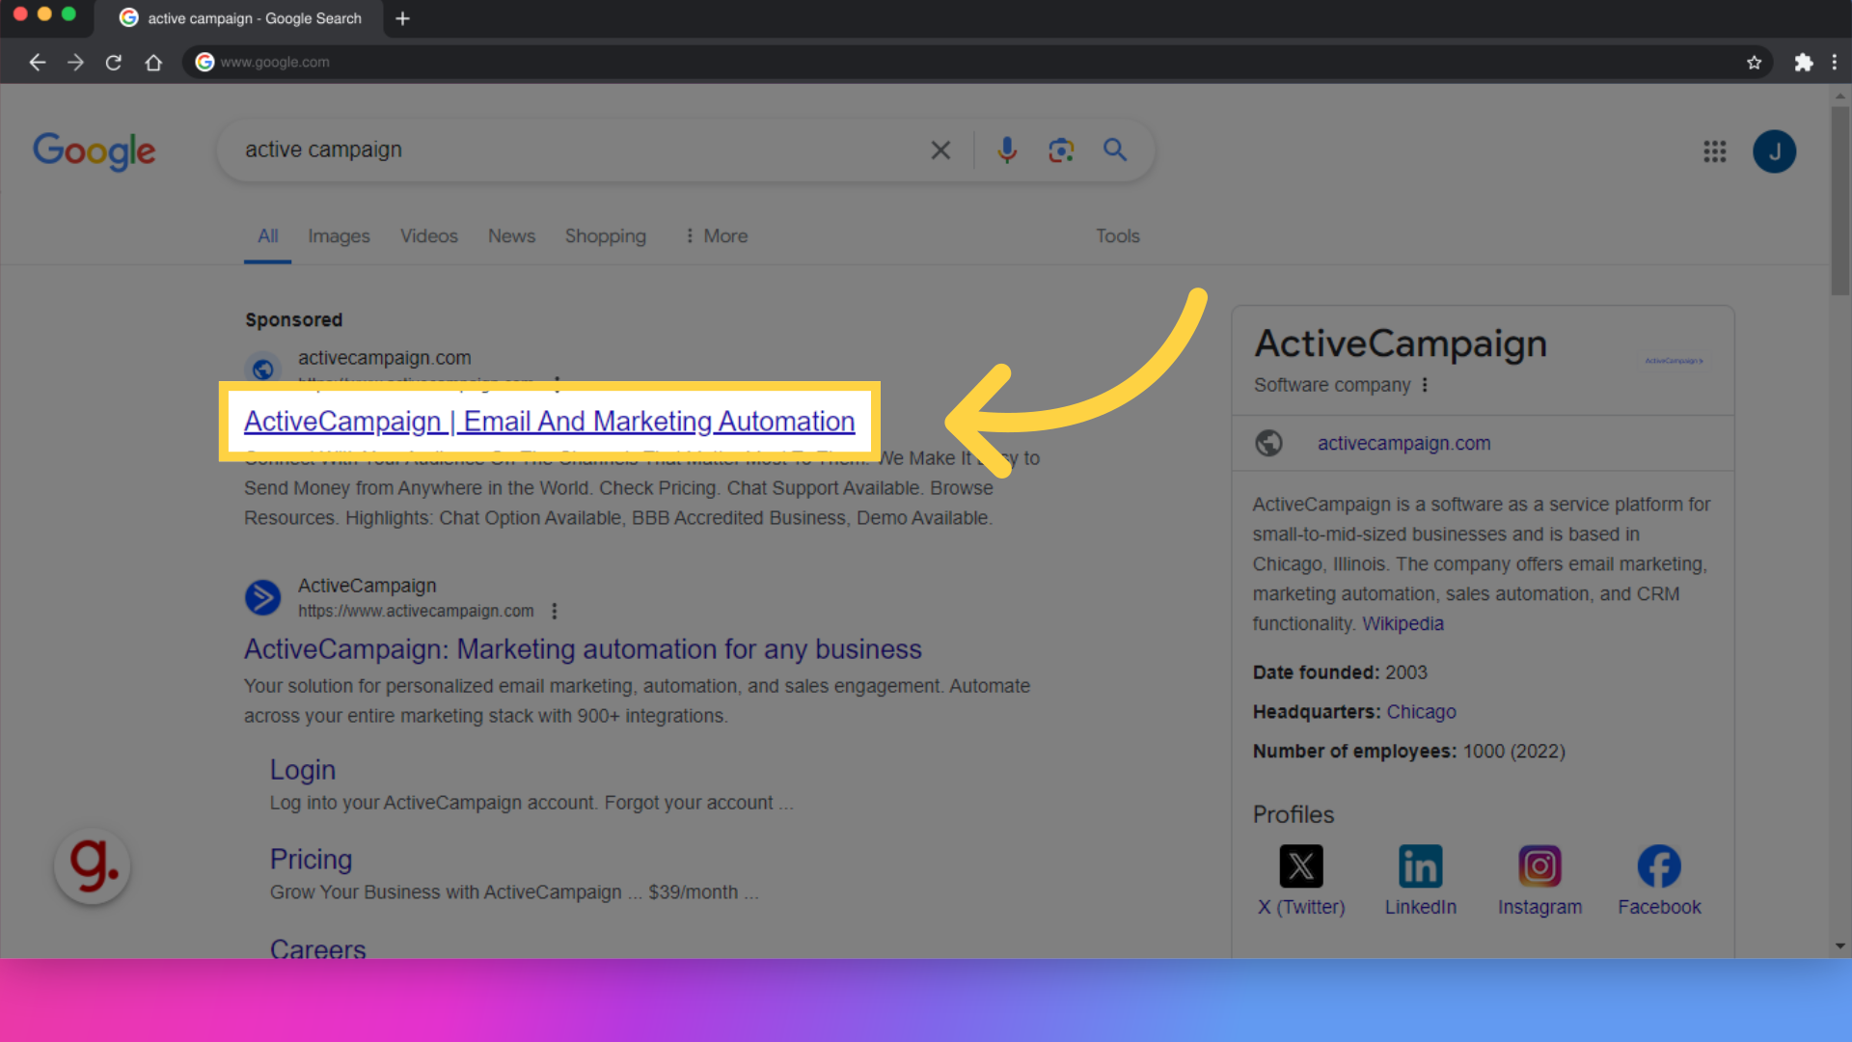
Task: Open the Login sitelink
Action: [303, 770]
